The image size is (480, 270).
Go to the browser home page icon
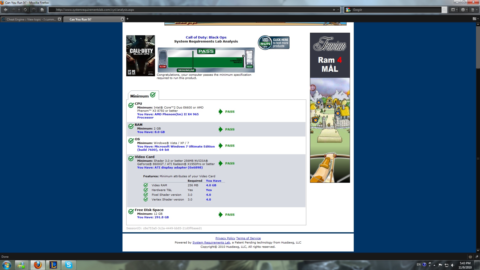pyautogui.click(x=42, y=10)
